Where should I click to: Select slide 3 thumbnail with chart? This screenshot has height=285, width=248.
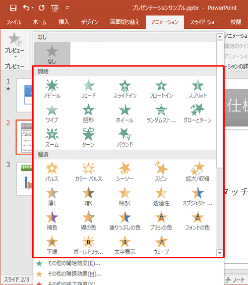24,179
